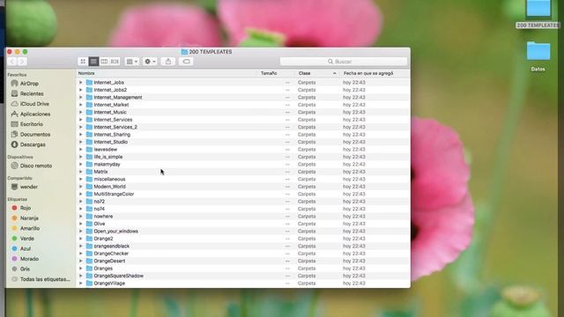The width and height of the screenshot is (564, 317).
Task: Select the Internet_Sharing row
Action: click(x=243, y=135)
